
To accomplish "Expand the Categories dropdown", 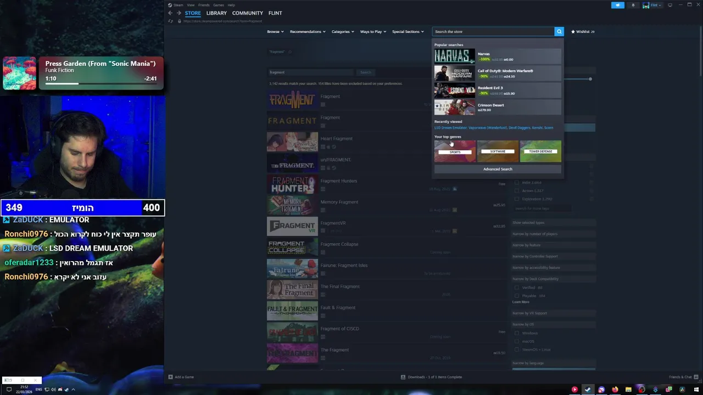I will click(343, 31).
